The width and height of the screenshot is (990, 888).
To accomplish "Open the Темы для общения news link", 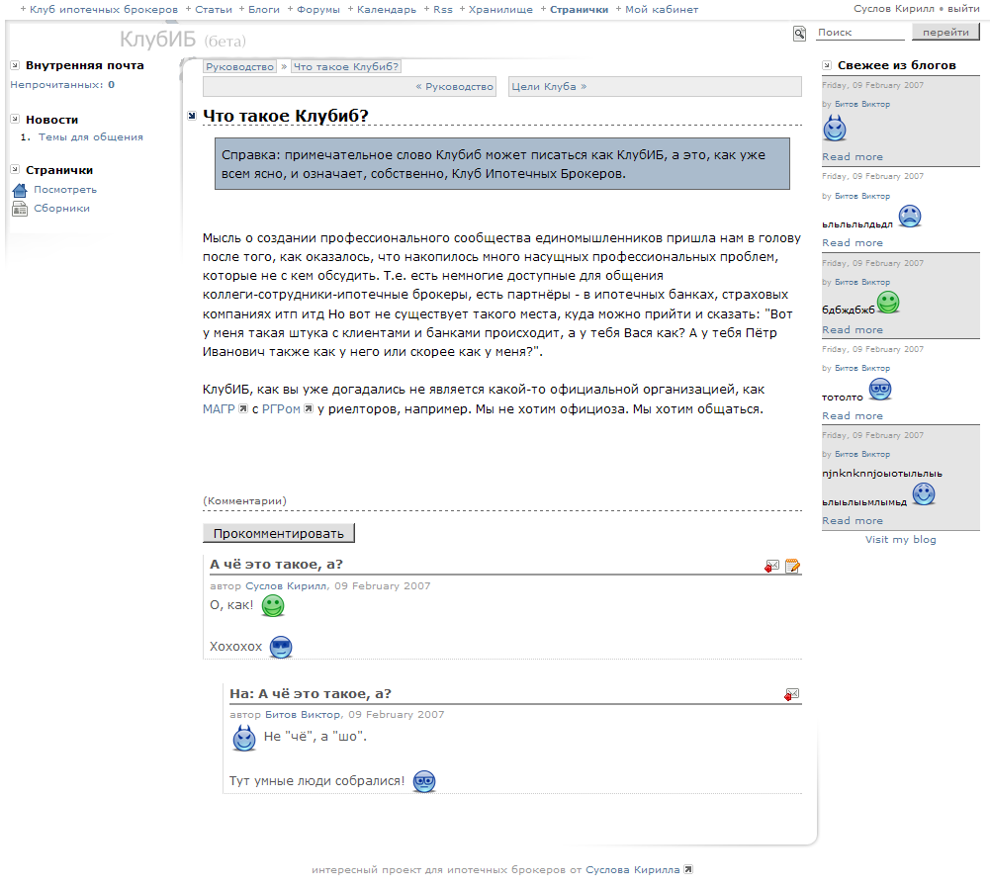I will click(x=91, y=137).
